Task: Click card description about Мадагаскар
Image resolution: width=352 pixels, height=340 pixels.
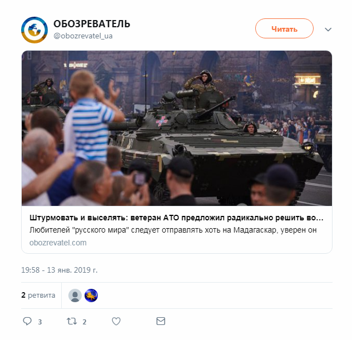Action: (x=173, y=230)
